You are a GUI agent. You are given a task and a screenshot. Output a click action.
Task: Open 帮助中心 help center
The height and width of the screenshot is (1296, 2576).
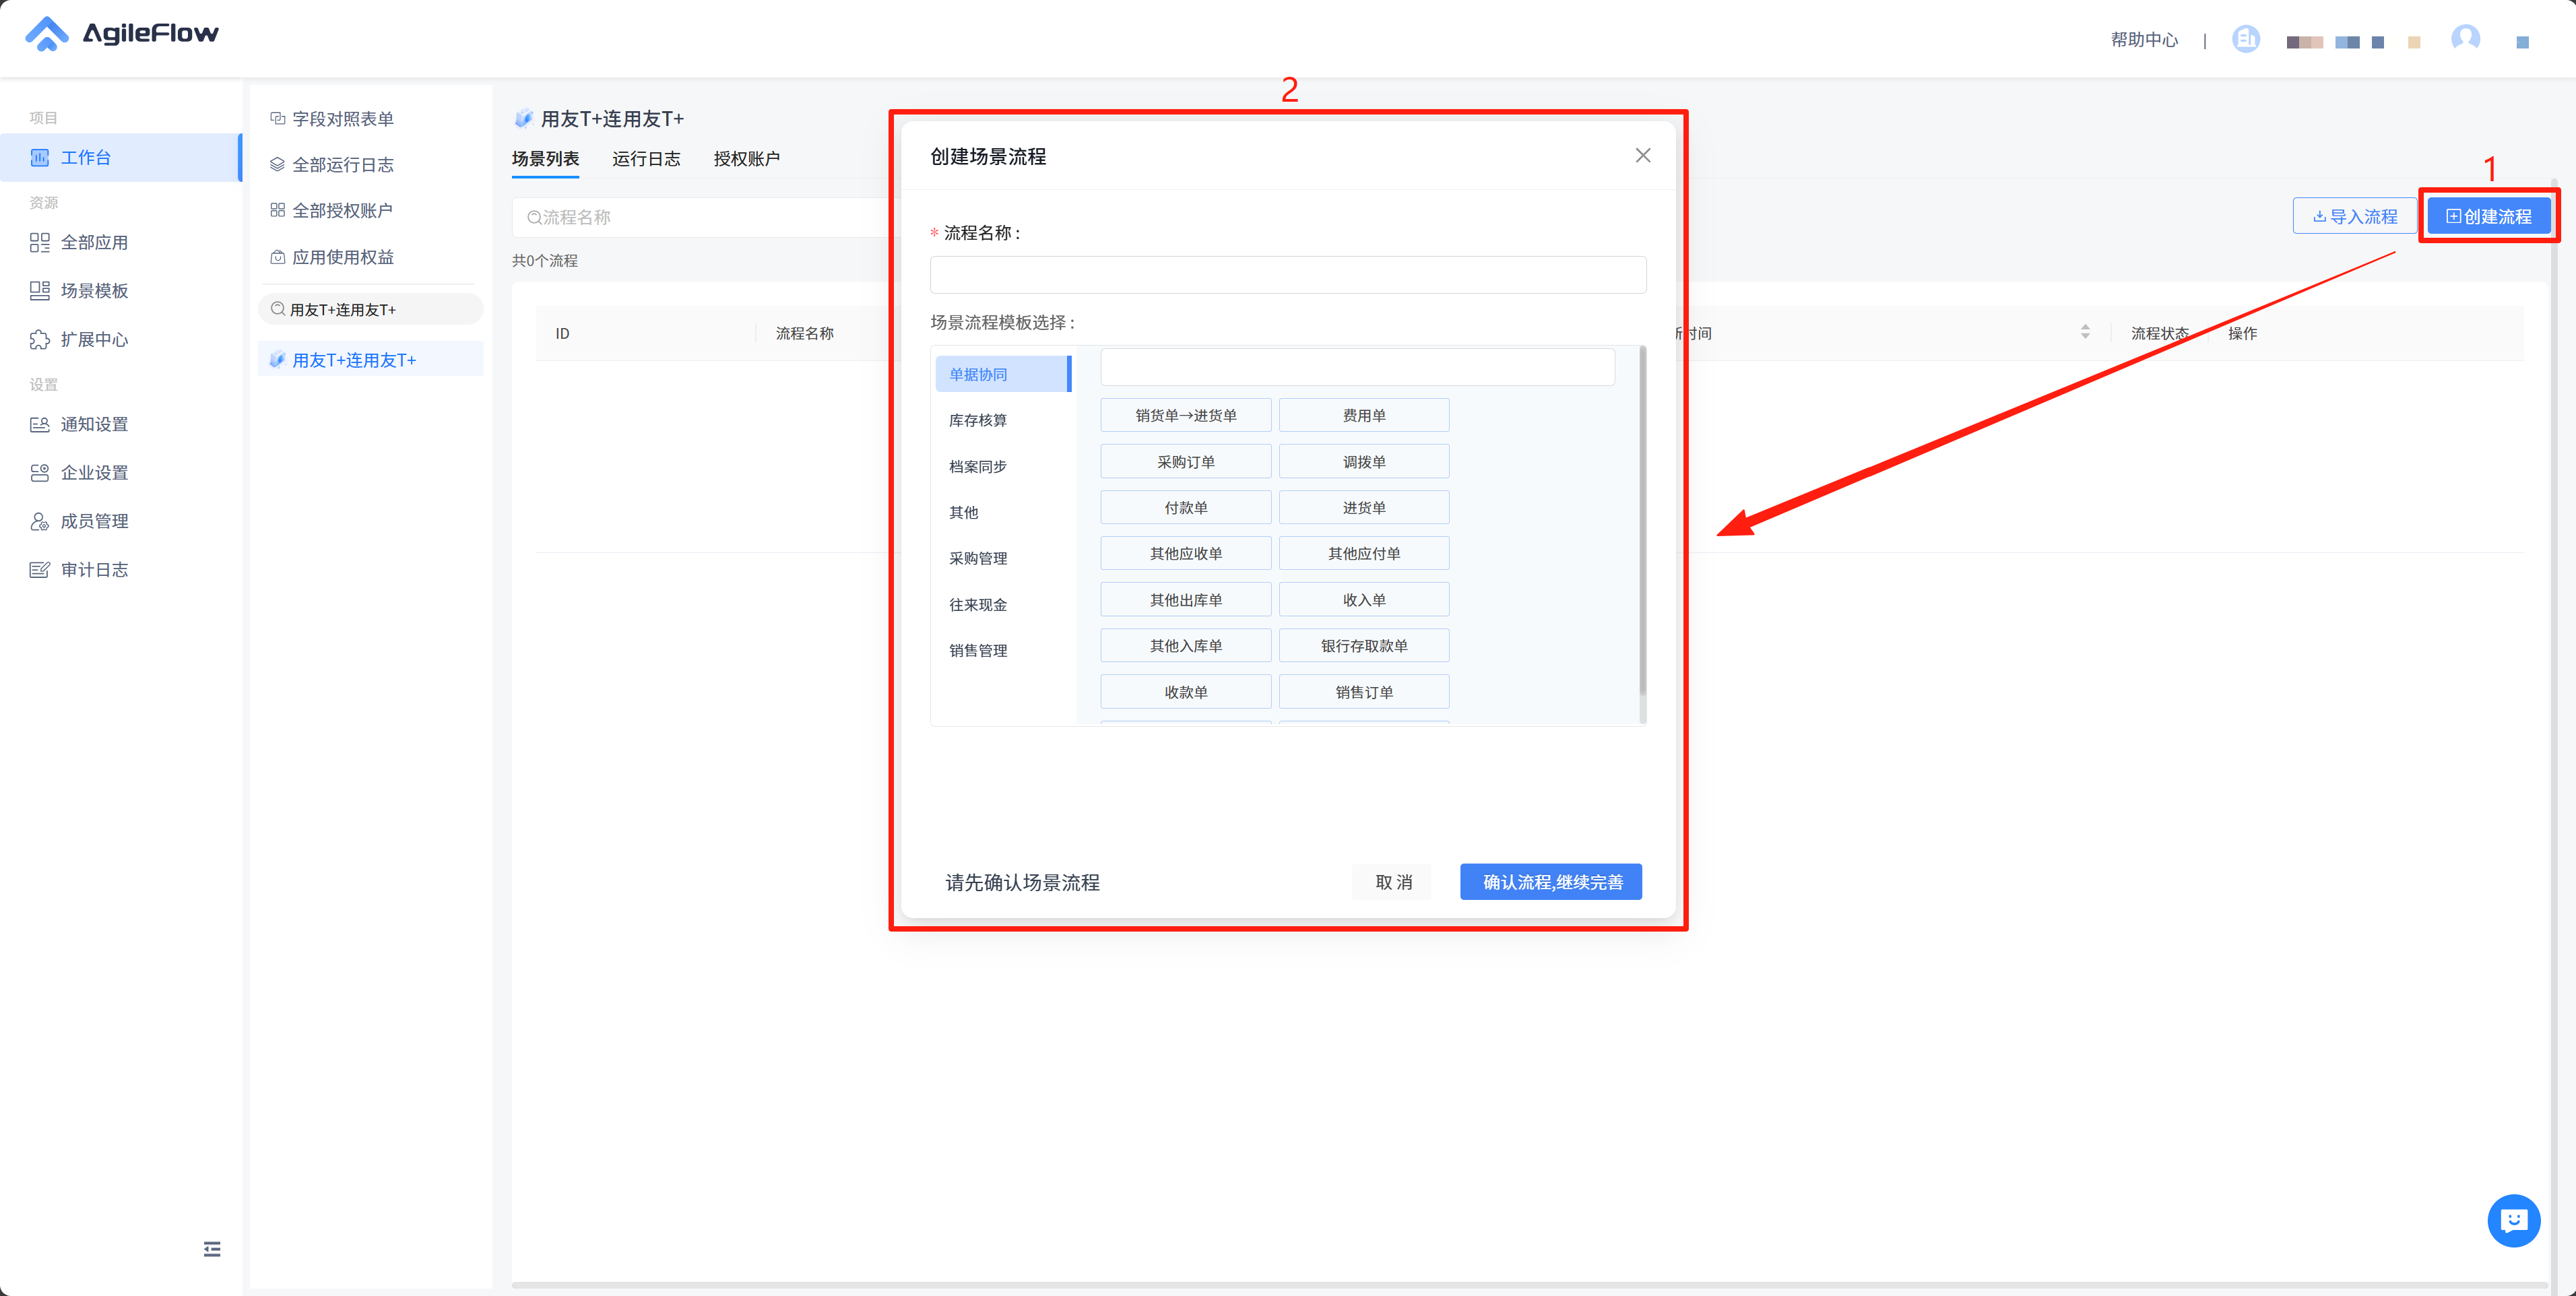[2144, 39]
